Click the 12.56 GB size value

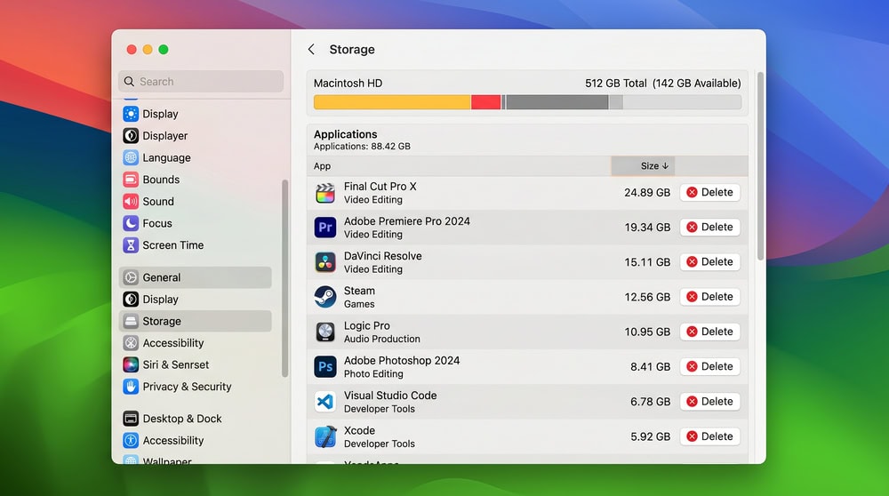(647, 297)
